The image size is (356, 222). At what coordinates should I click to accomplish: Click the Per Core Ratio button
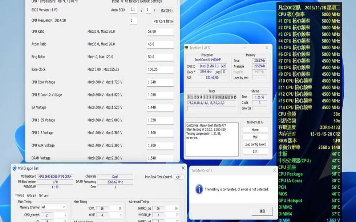pyautogui.click(x=163, y=21)
